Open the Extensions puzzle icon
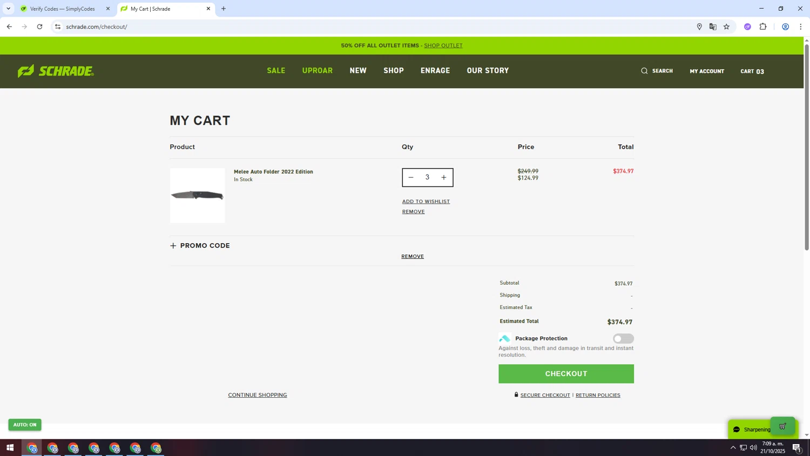The height and width of the screenshot is (456, 810). [x=763, y=26]
